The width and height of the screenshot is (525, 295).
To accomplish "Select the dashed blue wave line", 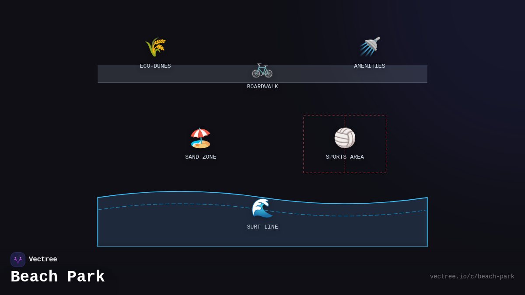I will point(350,216).
